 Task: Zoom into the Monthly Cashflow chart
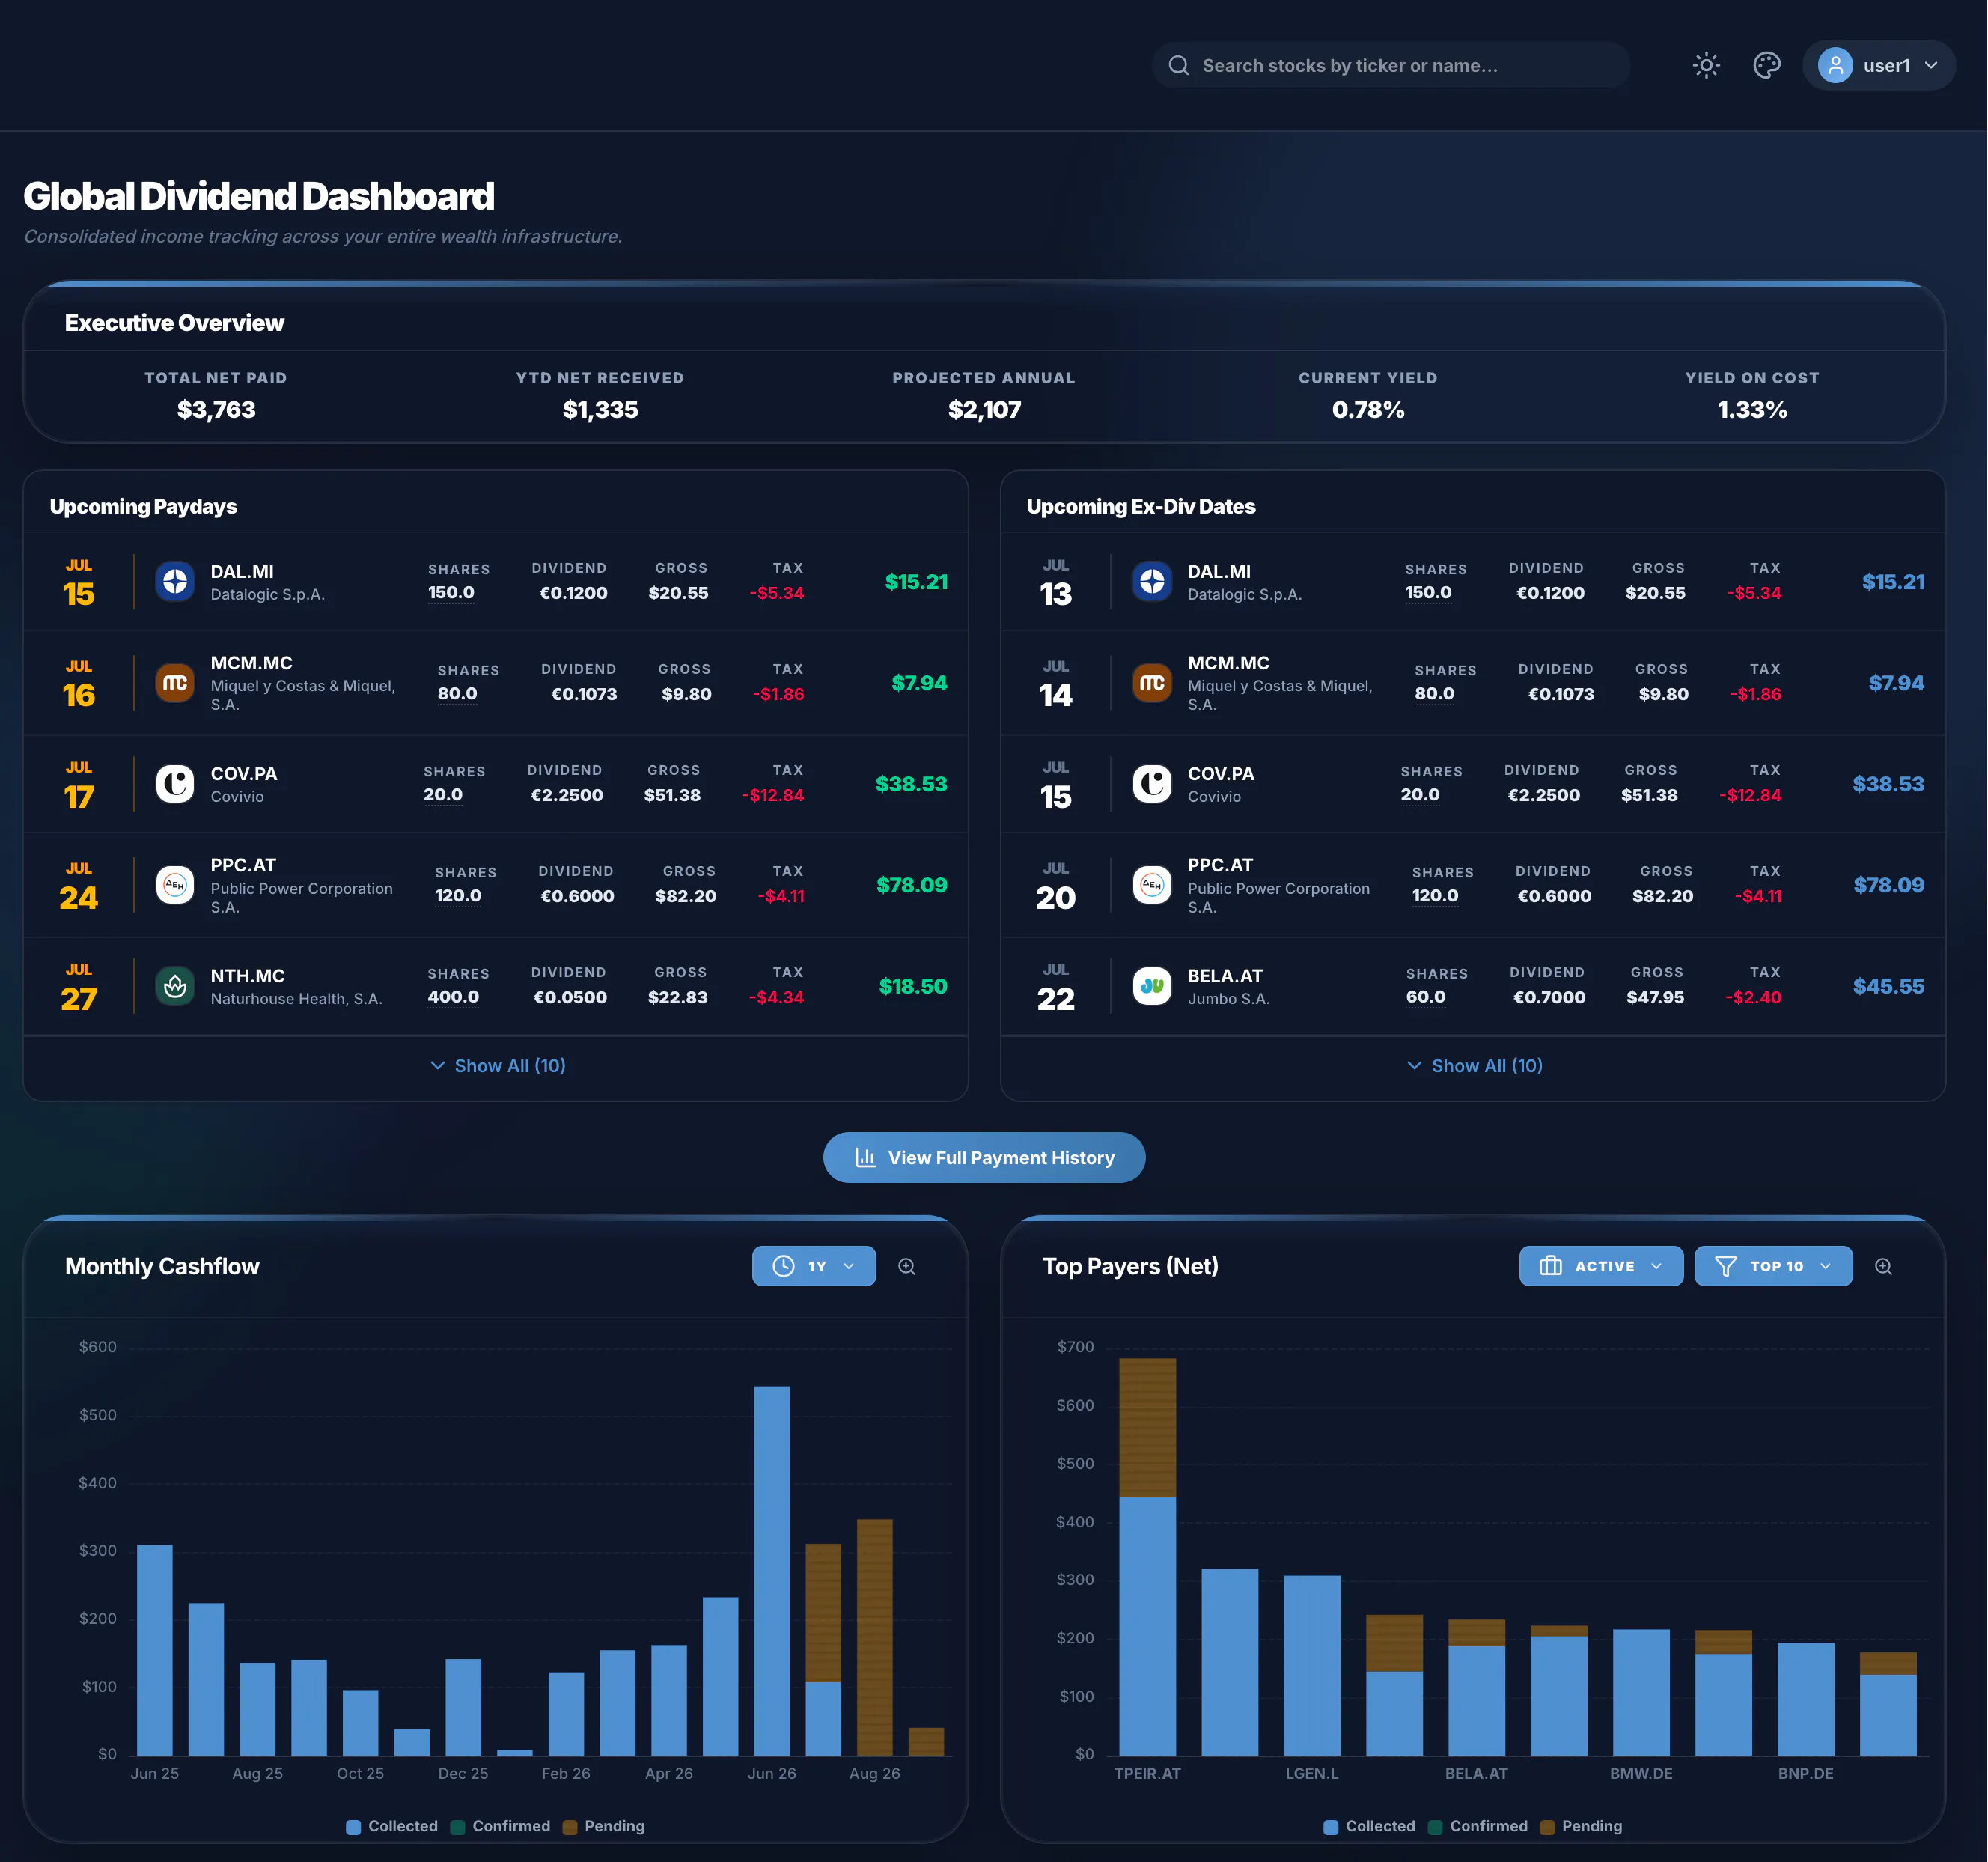click(907, 1266)
